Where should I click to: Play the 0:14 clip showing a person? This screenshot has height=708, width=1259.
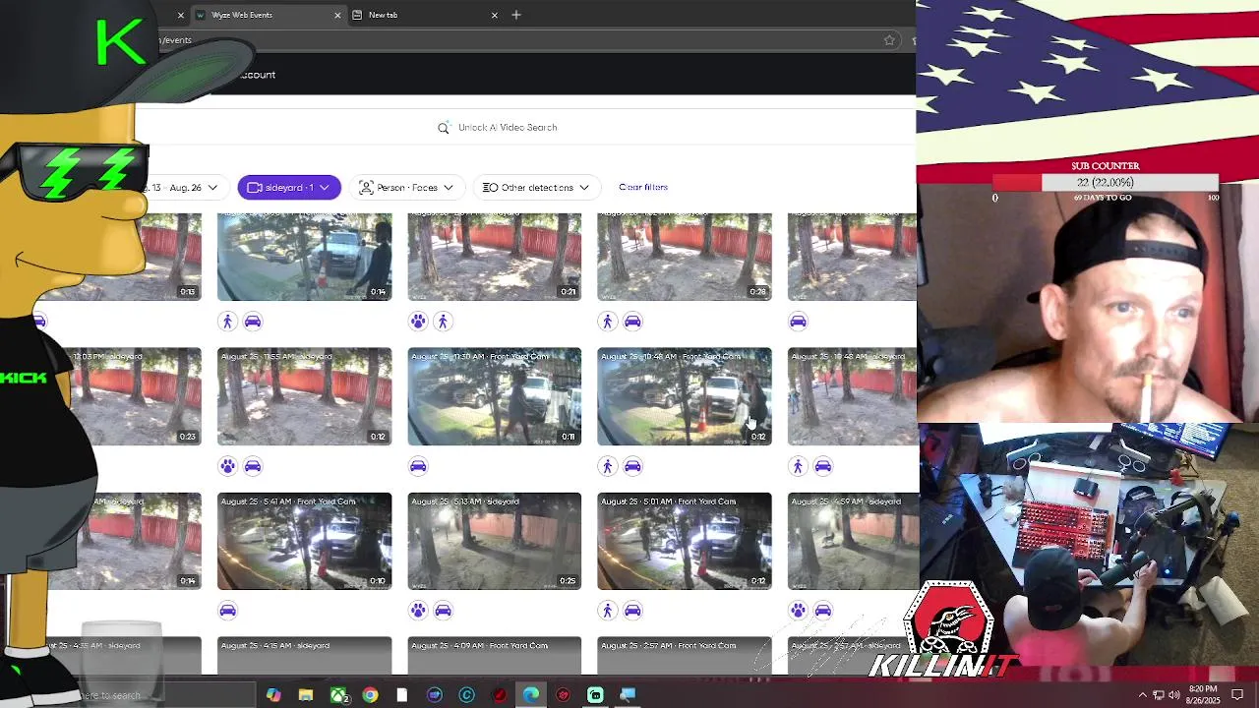(304, 257)
